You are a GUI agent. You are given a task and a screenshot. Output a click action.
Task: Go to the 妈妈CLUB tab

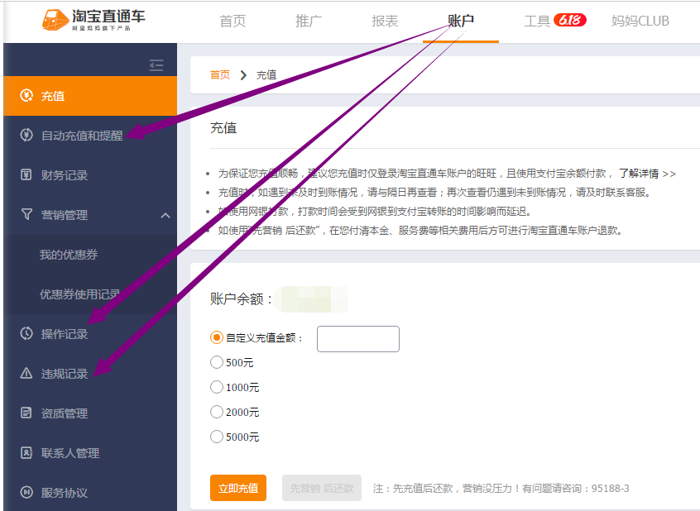(640, 21)
